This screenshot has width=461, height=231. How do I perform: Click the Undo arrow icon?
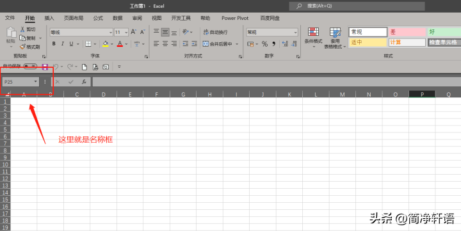pyautogui.click(x=56, y=67)
